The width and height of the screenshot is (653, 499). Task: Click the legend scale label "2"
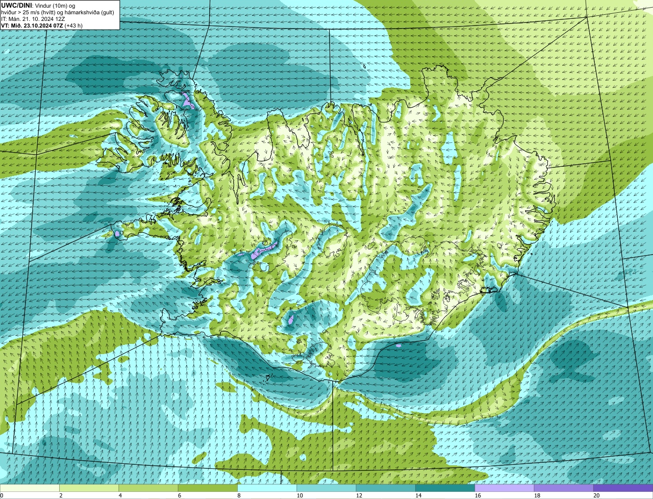(61, 495)
